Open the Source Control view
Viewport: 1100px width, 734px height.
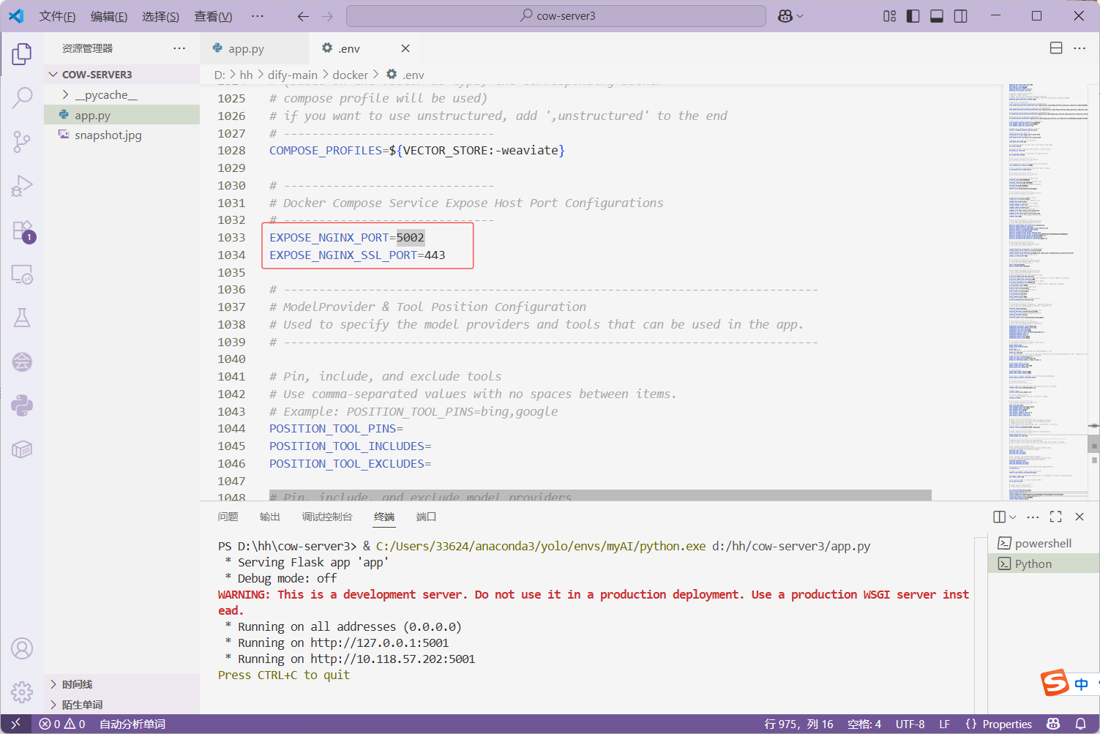(x=22, y=141)
